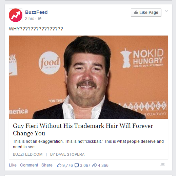Screen dimensions: 177x176
Task: Like this post via Like link
Action: (x=13, y=165)
